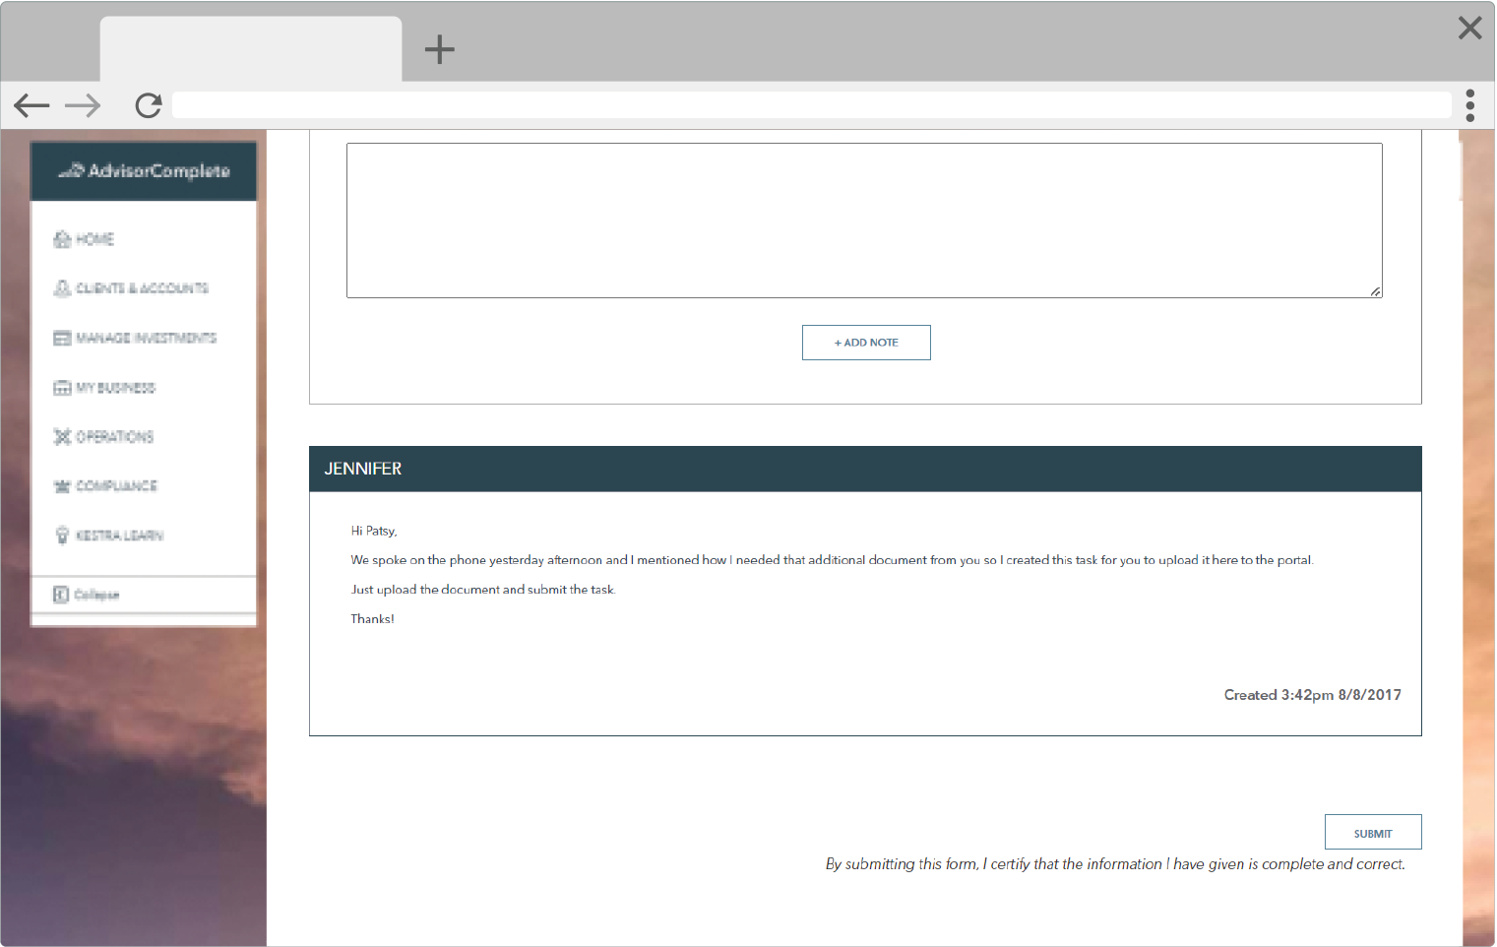The width and height of the screenshot is (1497, 947).
Task: Select the open browser tab
Action: pyautogui.click(x=251, y=49)
